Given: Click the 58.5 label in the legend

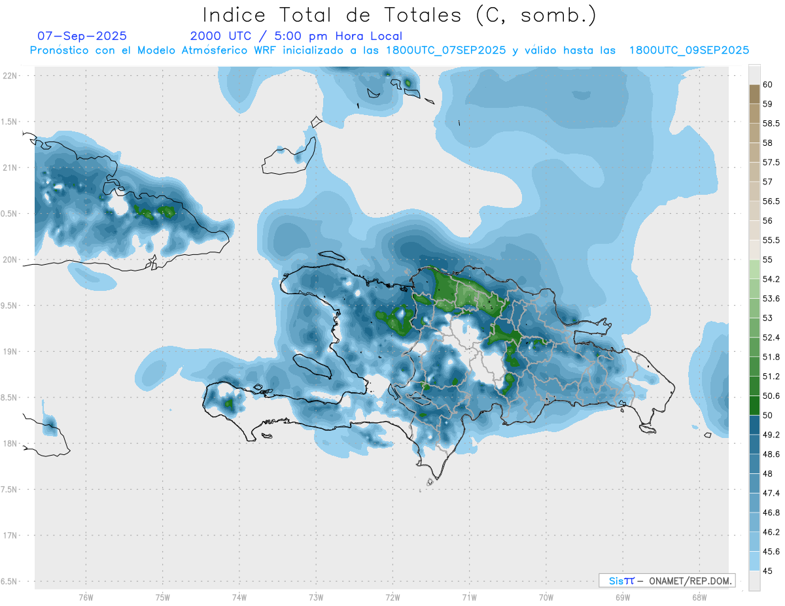Looking at the screenshot, I should click(769, 124).
